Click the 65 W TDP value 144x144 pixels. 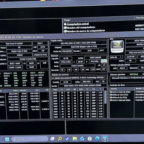coord(43,47)
